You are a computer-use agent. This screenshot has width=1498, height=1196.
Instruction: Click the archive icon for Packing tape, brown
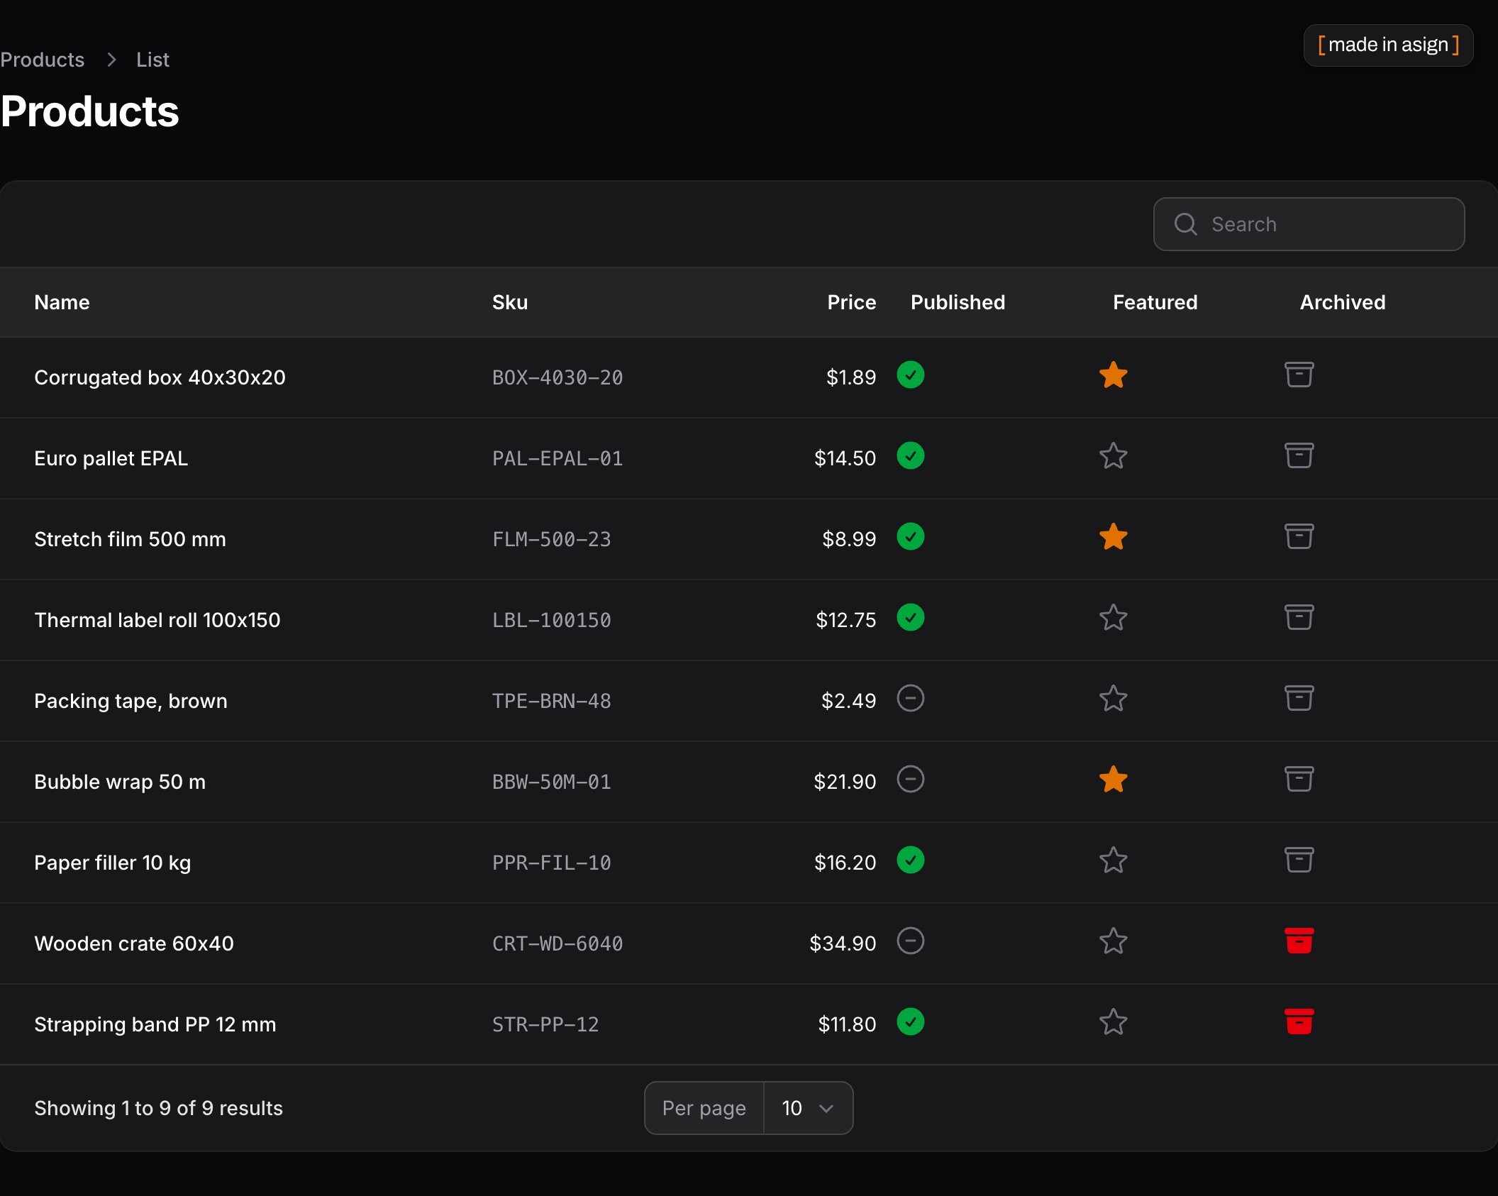point(1299,698)
